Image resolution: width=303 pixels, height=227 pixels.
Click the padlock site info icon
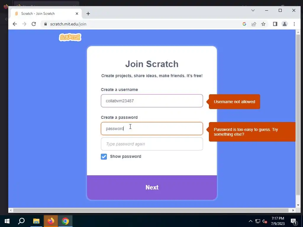click(46, 24)
